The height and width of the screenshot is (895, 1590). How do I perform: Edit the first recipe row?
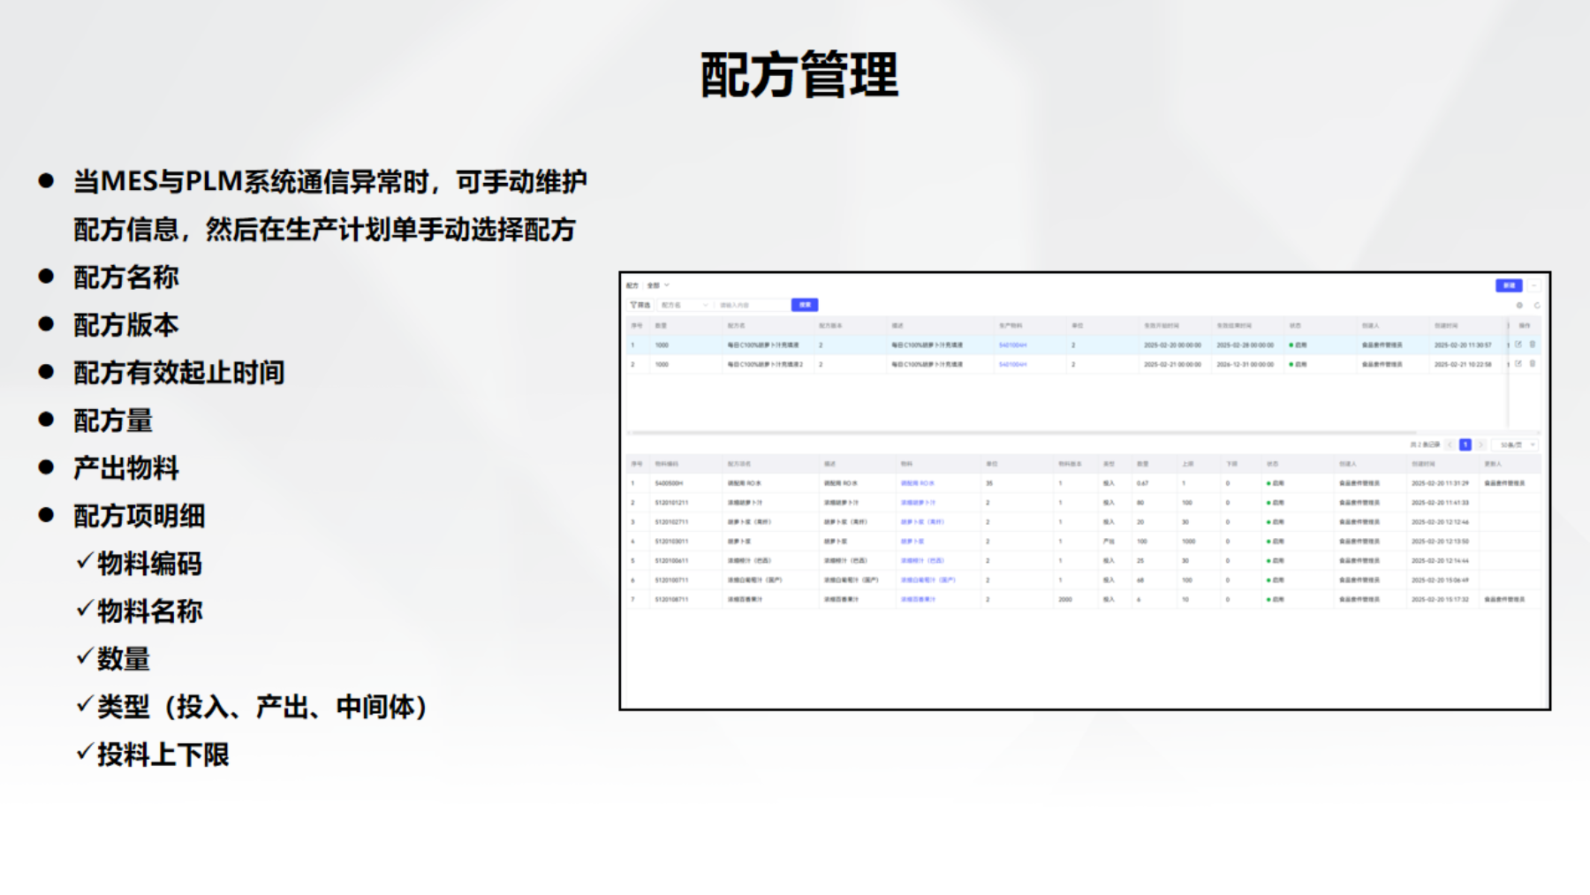pyautogui.click(x=1518, y=345)
